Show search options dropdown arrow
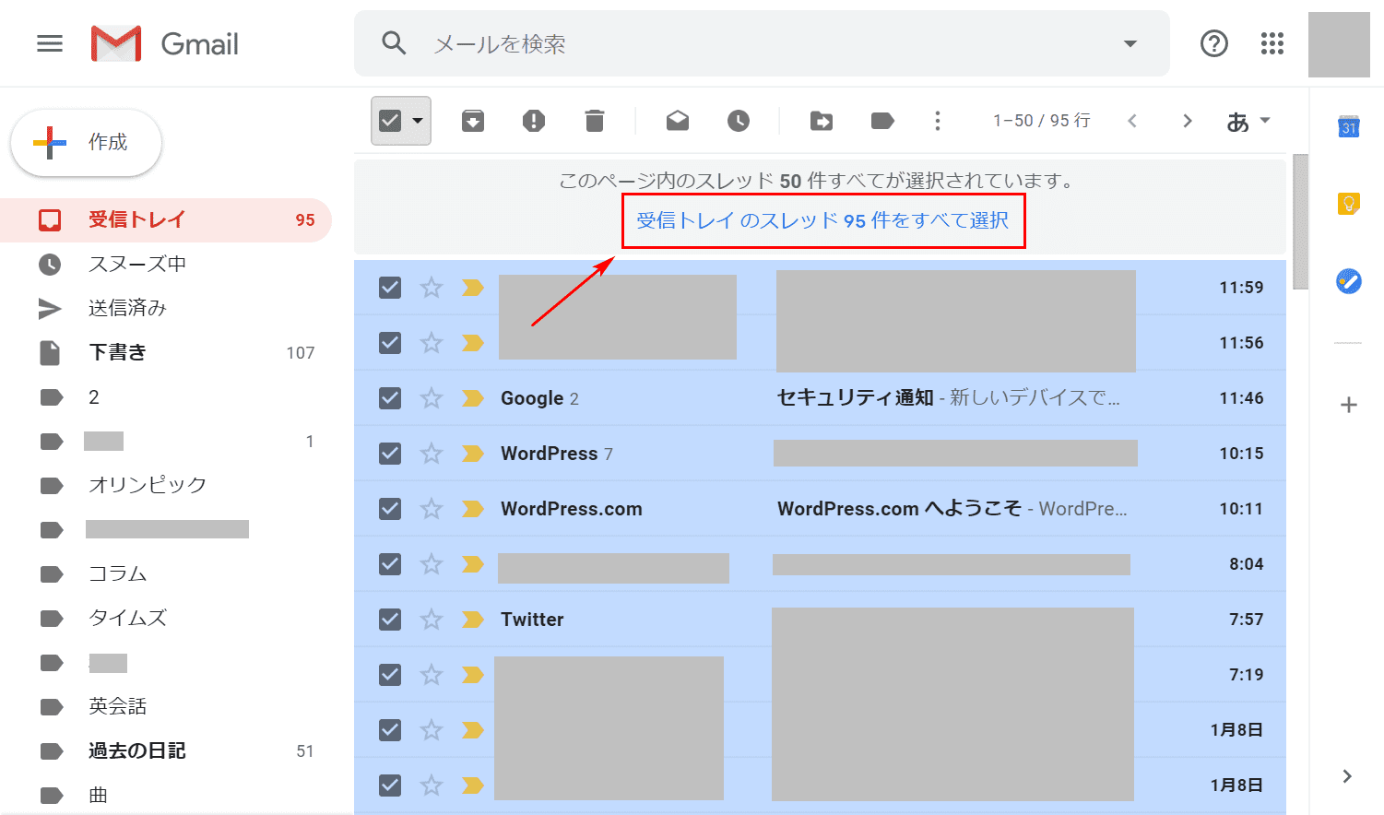This screenshot has width=1384, height=815. pyautogui.click(x=1130, y=43)
